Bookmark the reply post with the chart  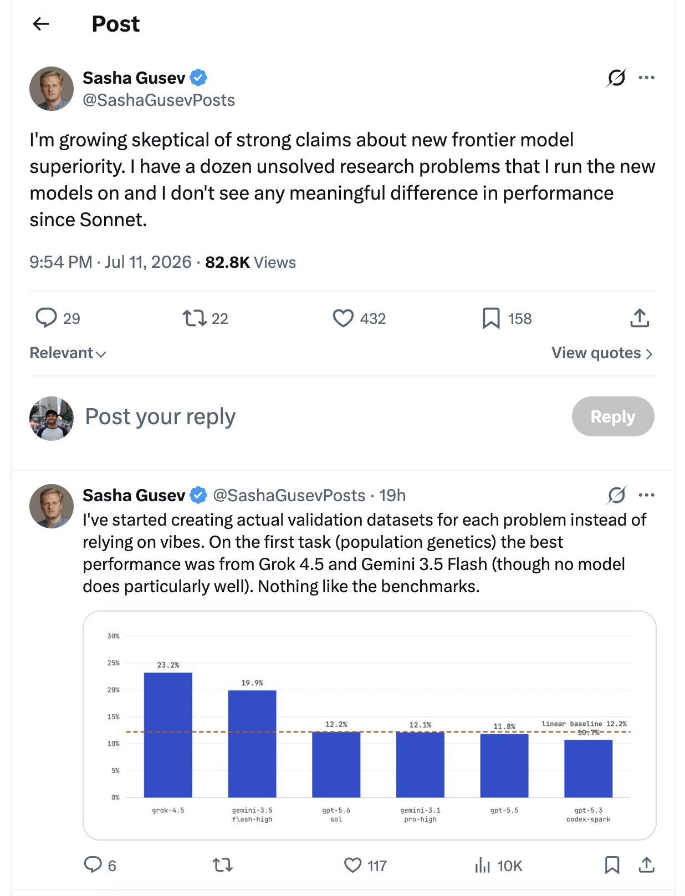(x=612, y=865)
